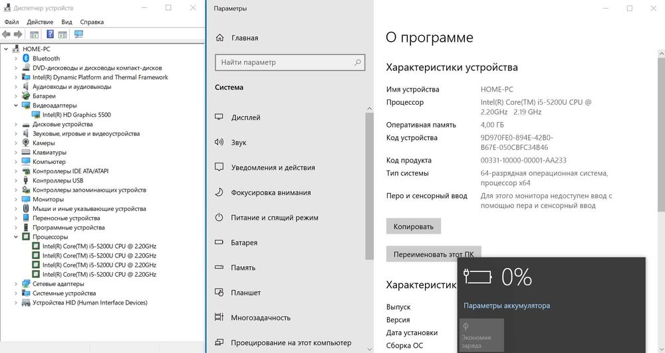Expand the Дисковые устройства node
The height and width of the screenshot is (353, 665).
pos(16,125)
